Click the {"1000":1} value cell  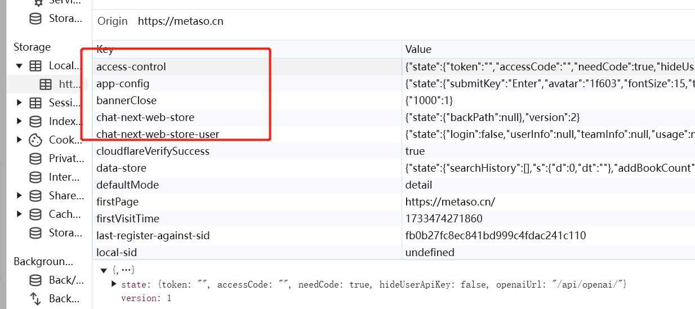[x=549, y=100]
